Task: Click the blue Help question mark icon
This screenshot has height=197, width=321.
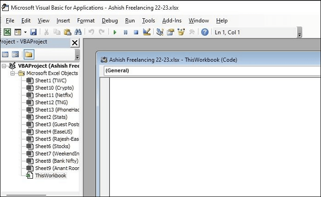Action: pos(205,32)
